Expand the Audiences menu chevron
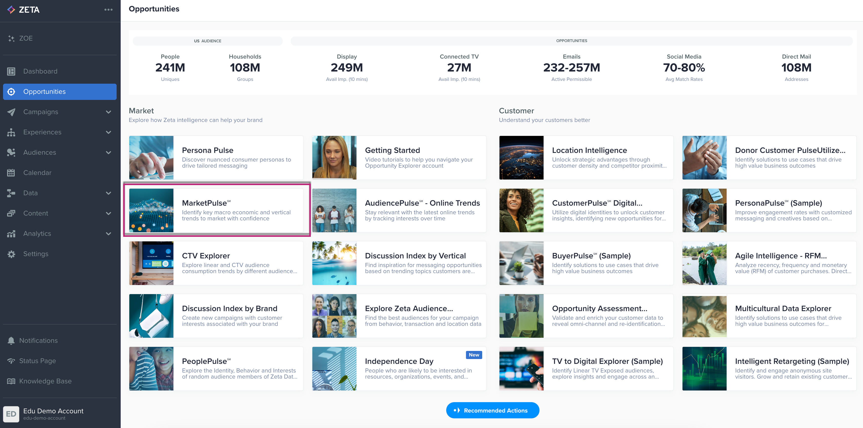The width and height of the screenshot is (863, 428). point(108,152)
